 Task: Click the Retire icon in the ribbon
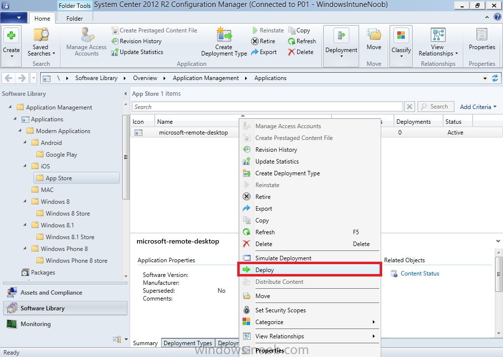coord(255,41)
